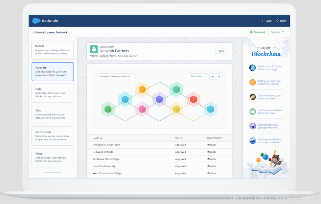Select University of Great Plains row
The width and height of the screenshot is (321, 204).
[x=159, y=145]
